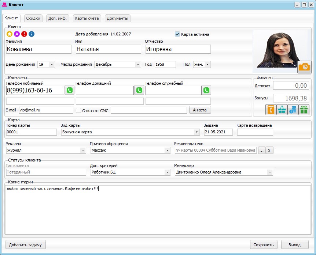Click the green gift box icon

click(x=304, y=110)
